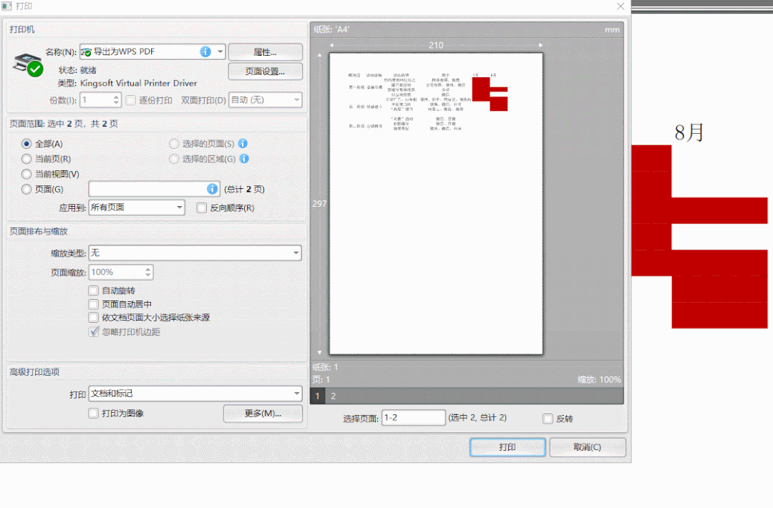773x508 pixels.
Task: Click the 页面设置... button
Action: 266,72
